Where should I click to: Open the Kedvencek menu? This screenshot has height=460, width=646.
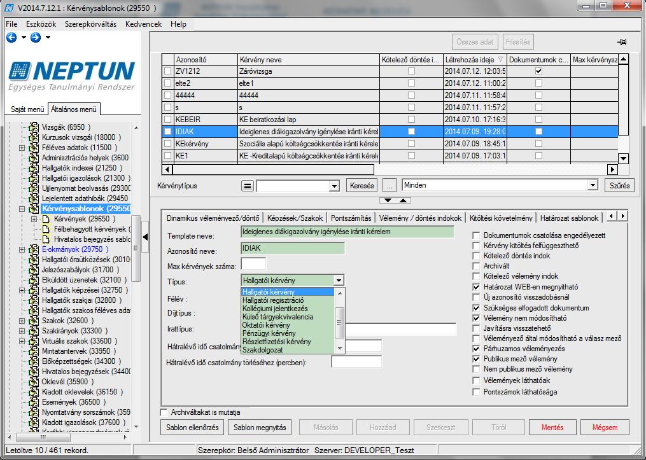tap(143, 24)
